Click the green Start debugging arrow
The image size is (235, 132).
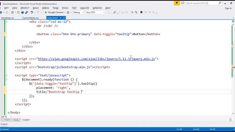tap(46, 12)
